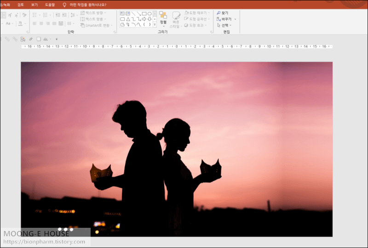The height and width of the screenshot is (248, 368).
Task: Expand the shapes gallery with more arrow
Action: pos(155,24)
